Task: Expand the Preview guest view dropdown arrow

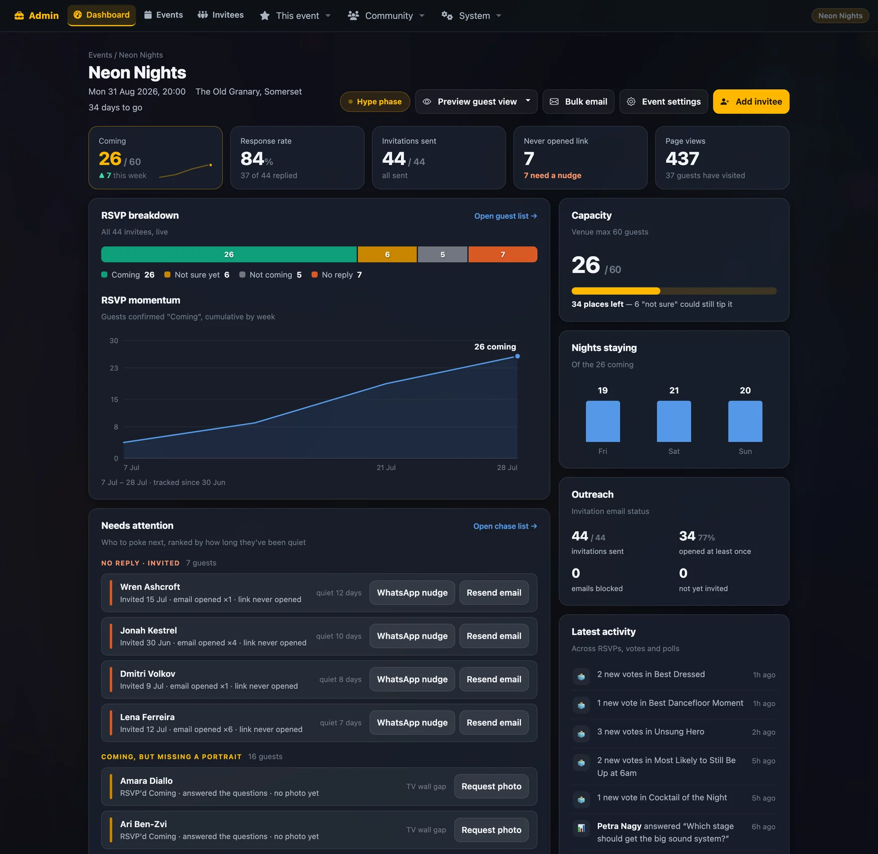Action: pos(528,101)
